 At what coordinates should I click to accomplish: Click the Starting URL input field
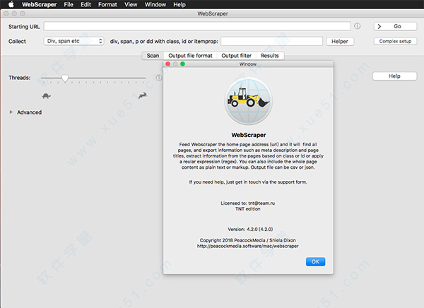coord(197,26)
